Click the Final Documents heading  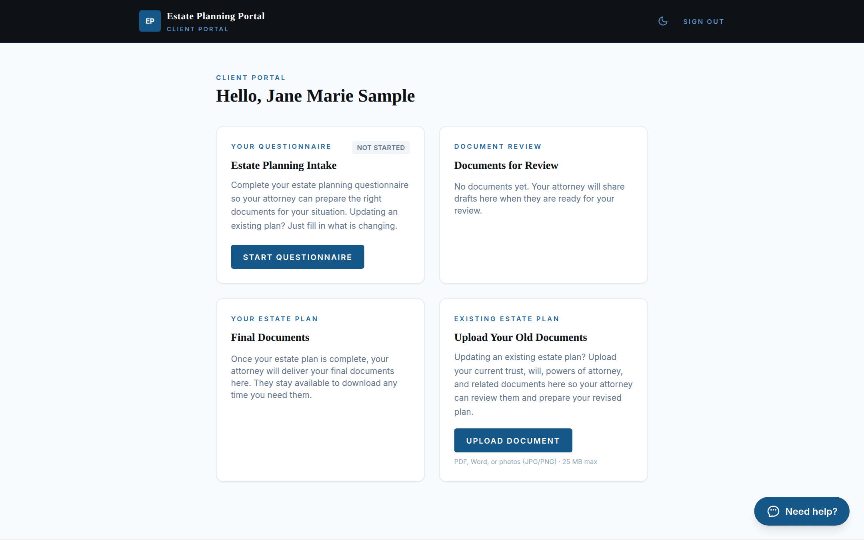[x=270, y=337]
